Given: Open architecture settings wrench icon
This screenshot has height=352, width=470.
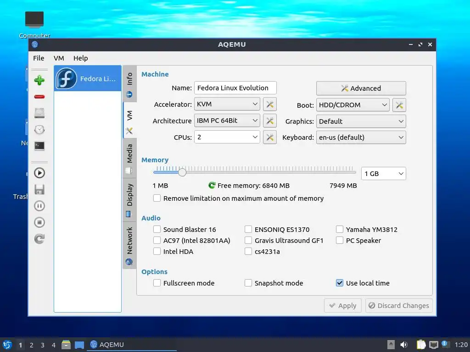Looking at the screenshot, I should 270,121.
